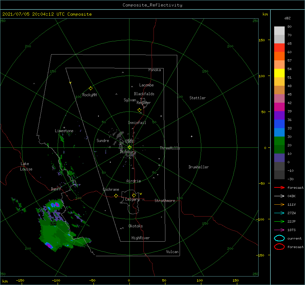The height and width of the screenshot is (285, 305).
Task: Click the storm cell southwest near 200 km ring
Action: pyautogui.click(x=49, y=245)
